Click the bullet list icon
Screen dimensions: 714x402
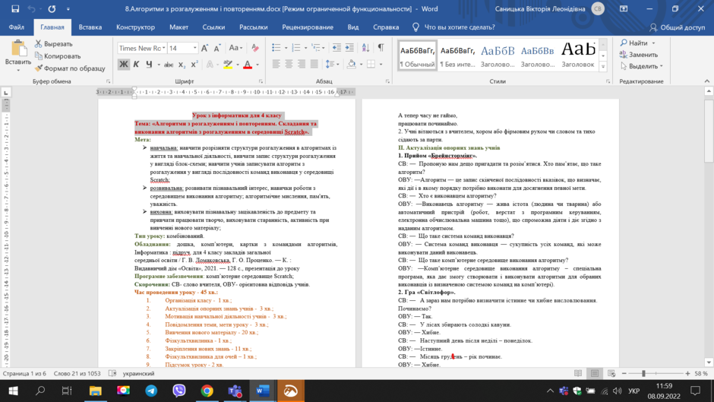(276, 47)
